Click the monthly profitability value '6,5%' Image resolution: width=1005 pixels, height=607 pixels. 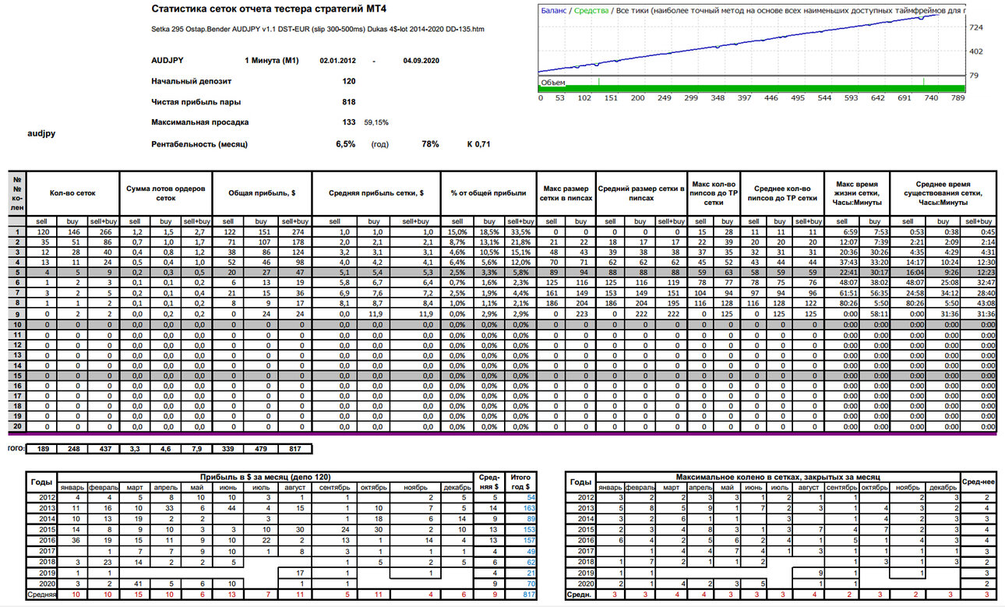346,144
